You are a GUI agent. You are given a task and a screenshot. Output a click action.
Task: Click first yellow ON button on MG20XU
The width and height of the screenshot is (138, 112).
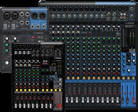coord(68,78)
